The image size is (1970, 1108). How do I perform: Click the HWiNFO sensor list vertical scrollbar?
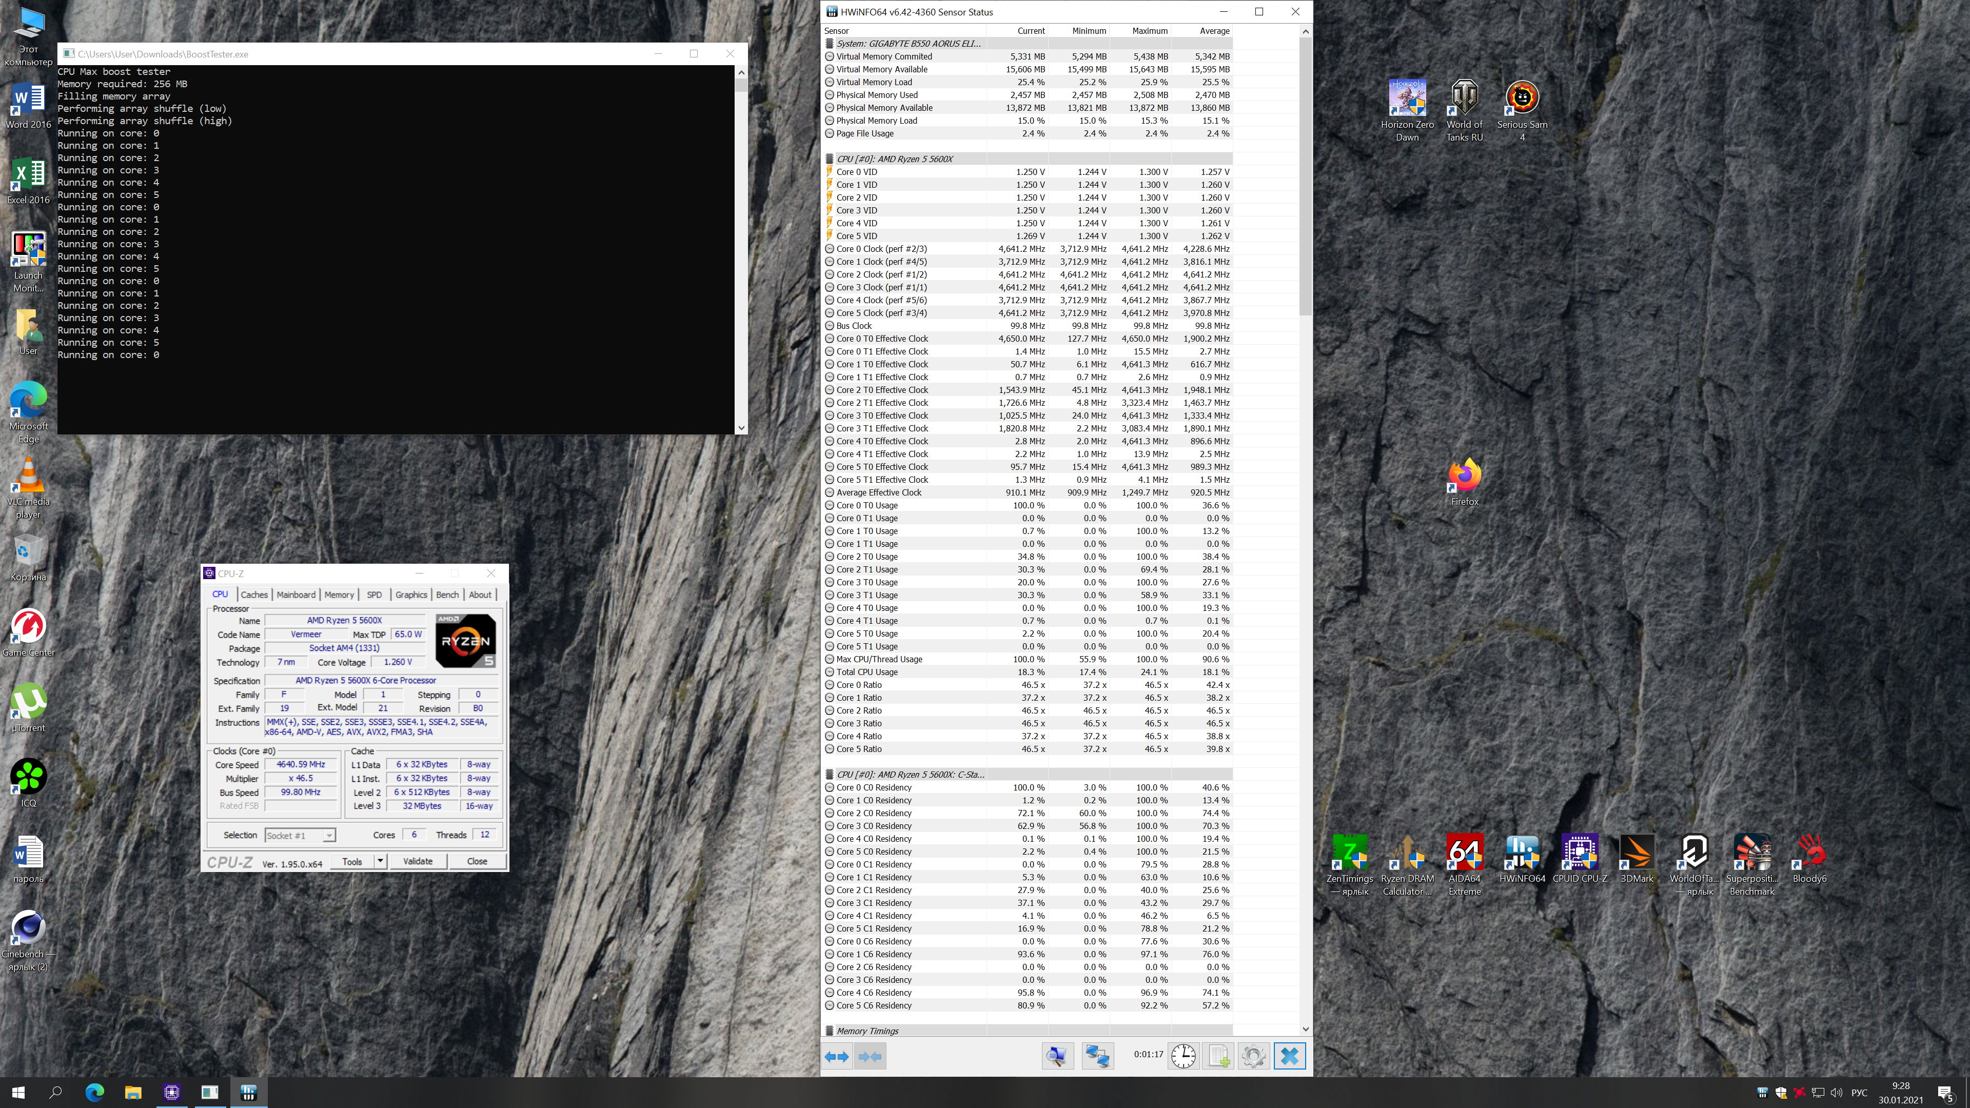1305,176
